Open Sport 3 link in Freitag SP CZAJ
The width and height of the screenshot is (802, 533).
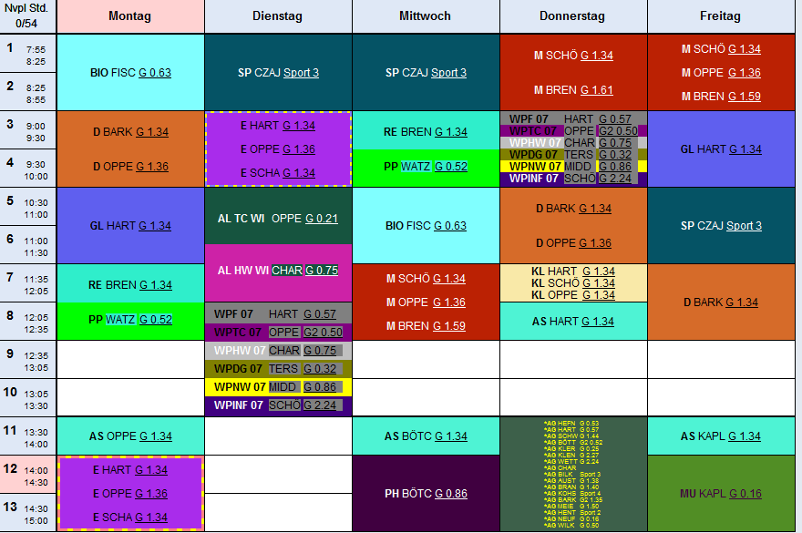pos(744,226)
